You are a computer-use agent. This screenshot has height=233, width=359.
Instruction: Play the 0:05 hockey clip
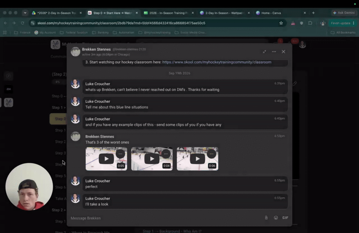click(106, 158)
